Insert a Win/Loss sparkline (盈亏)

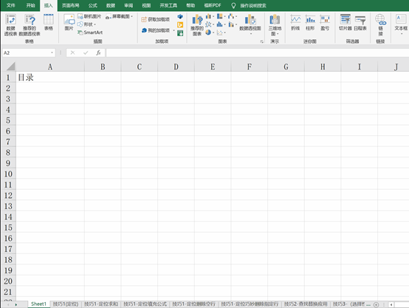point(325,22)
